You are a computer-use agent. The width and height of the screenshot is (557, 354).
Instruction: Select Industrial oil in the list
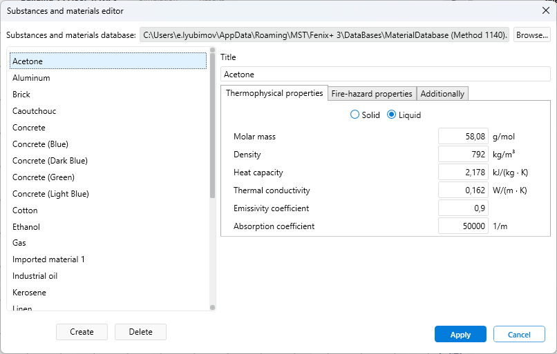108,276
